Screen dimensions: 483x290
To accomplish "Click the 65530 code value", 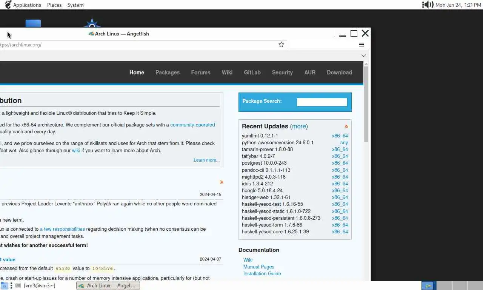I will pyautogui.click(x=63, y=268).
